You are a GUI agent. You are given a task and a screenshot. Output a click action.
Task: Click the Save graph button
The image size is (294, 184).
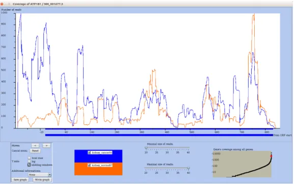coord(20,180)
